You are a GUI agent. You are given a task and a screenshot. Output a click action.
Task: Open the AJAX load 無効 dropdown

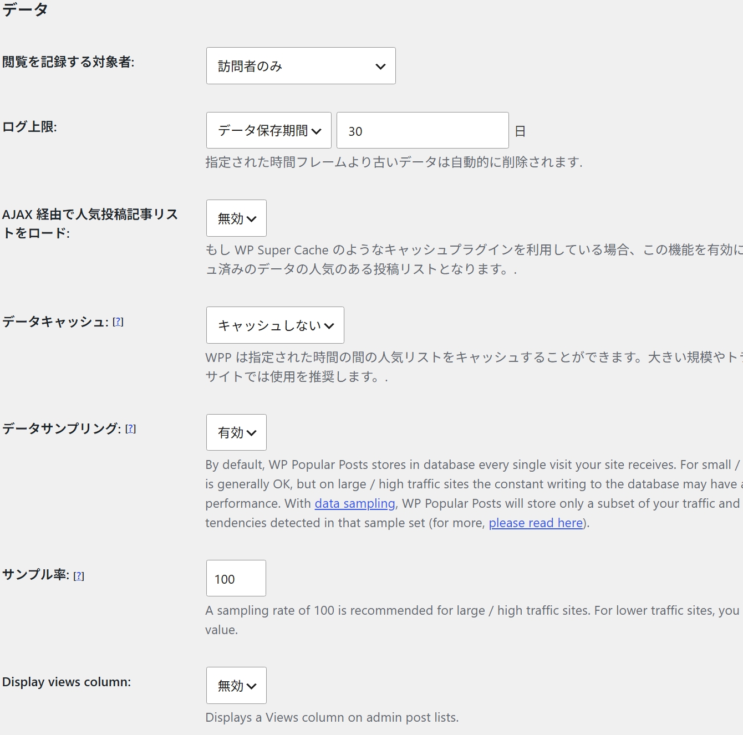pos(236,218)
